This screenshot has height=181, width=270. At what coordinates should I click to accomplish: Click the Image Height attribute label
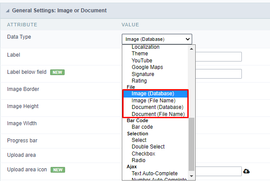(23, 106)
